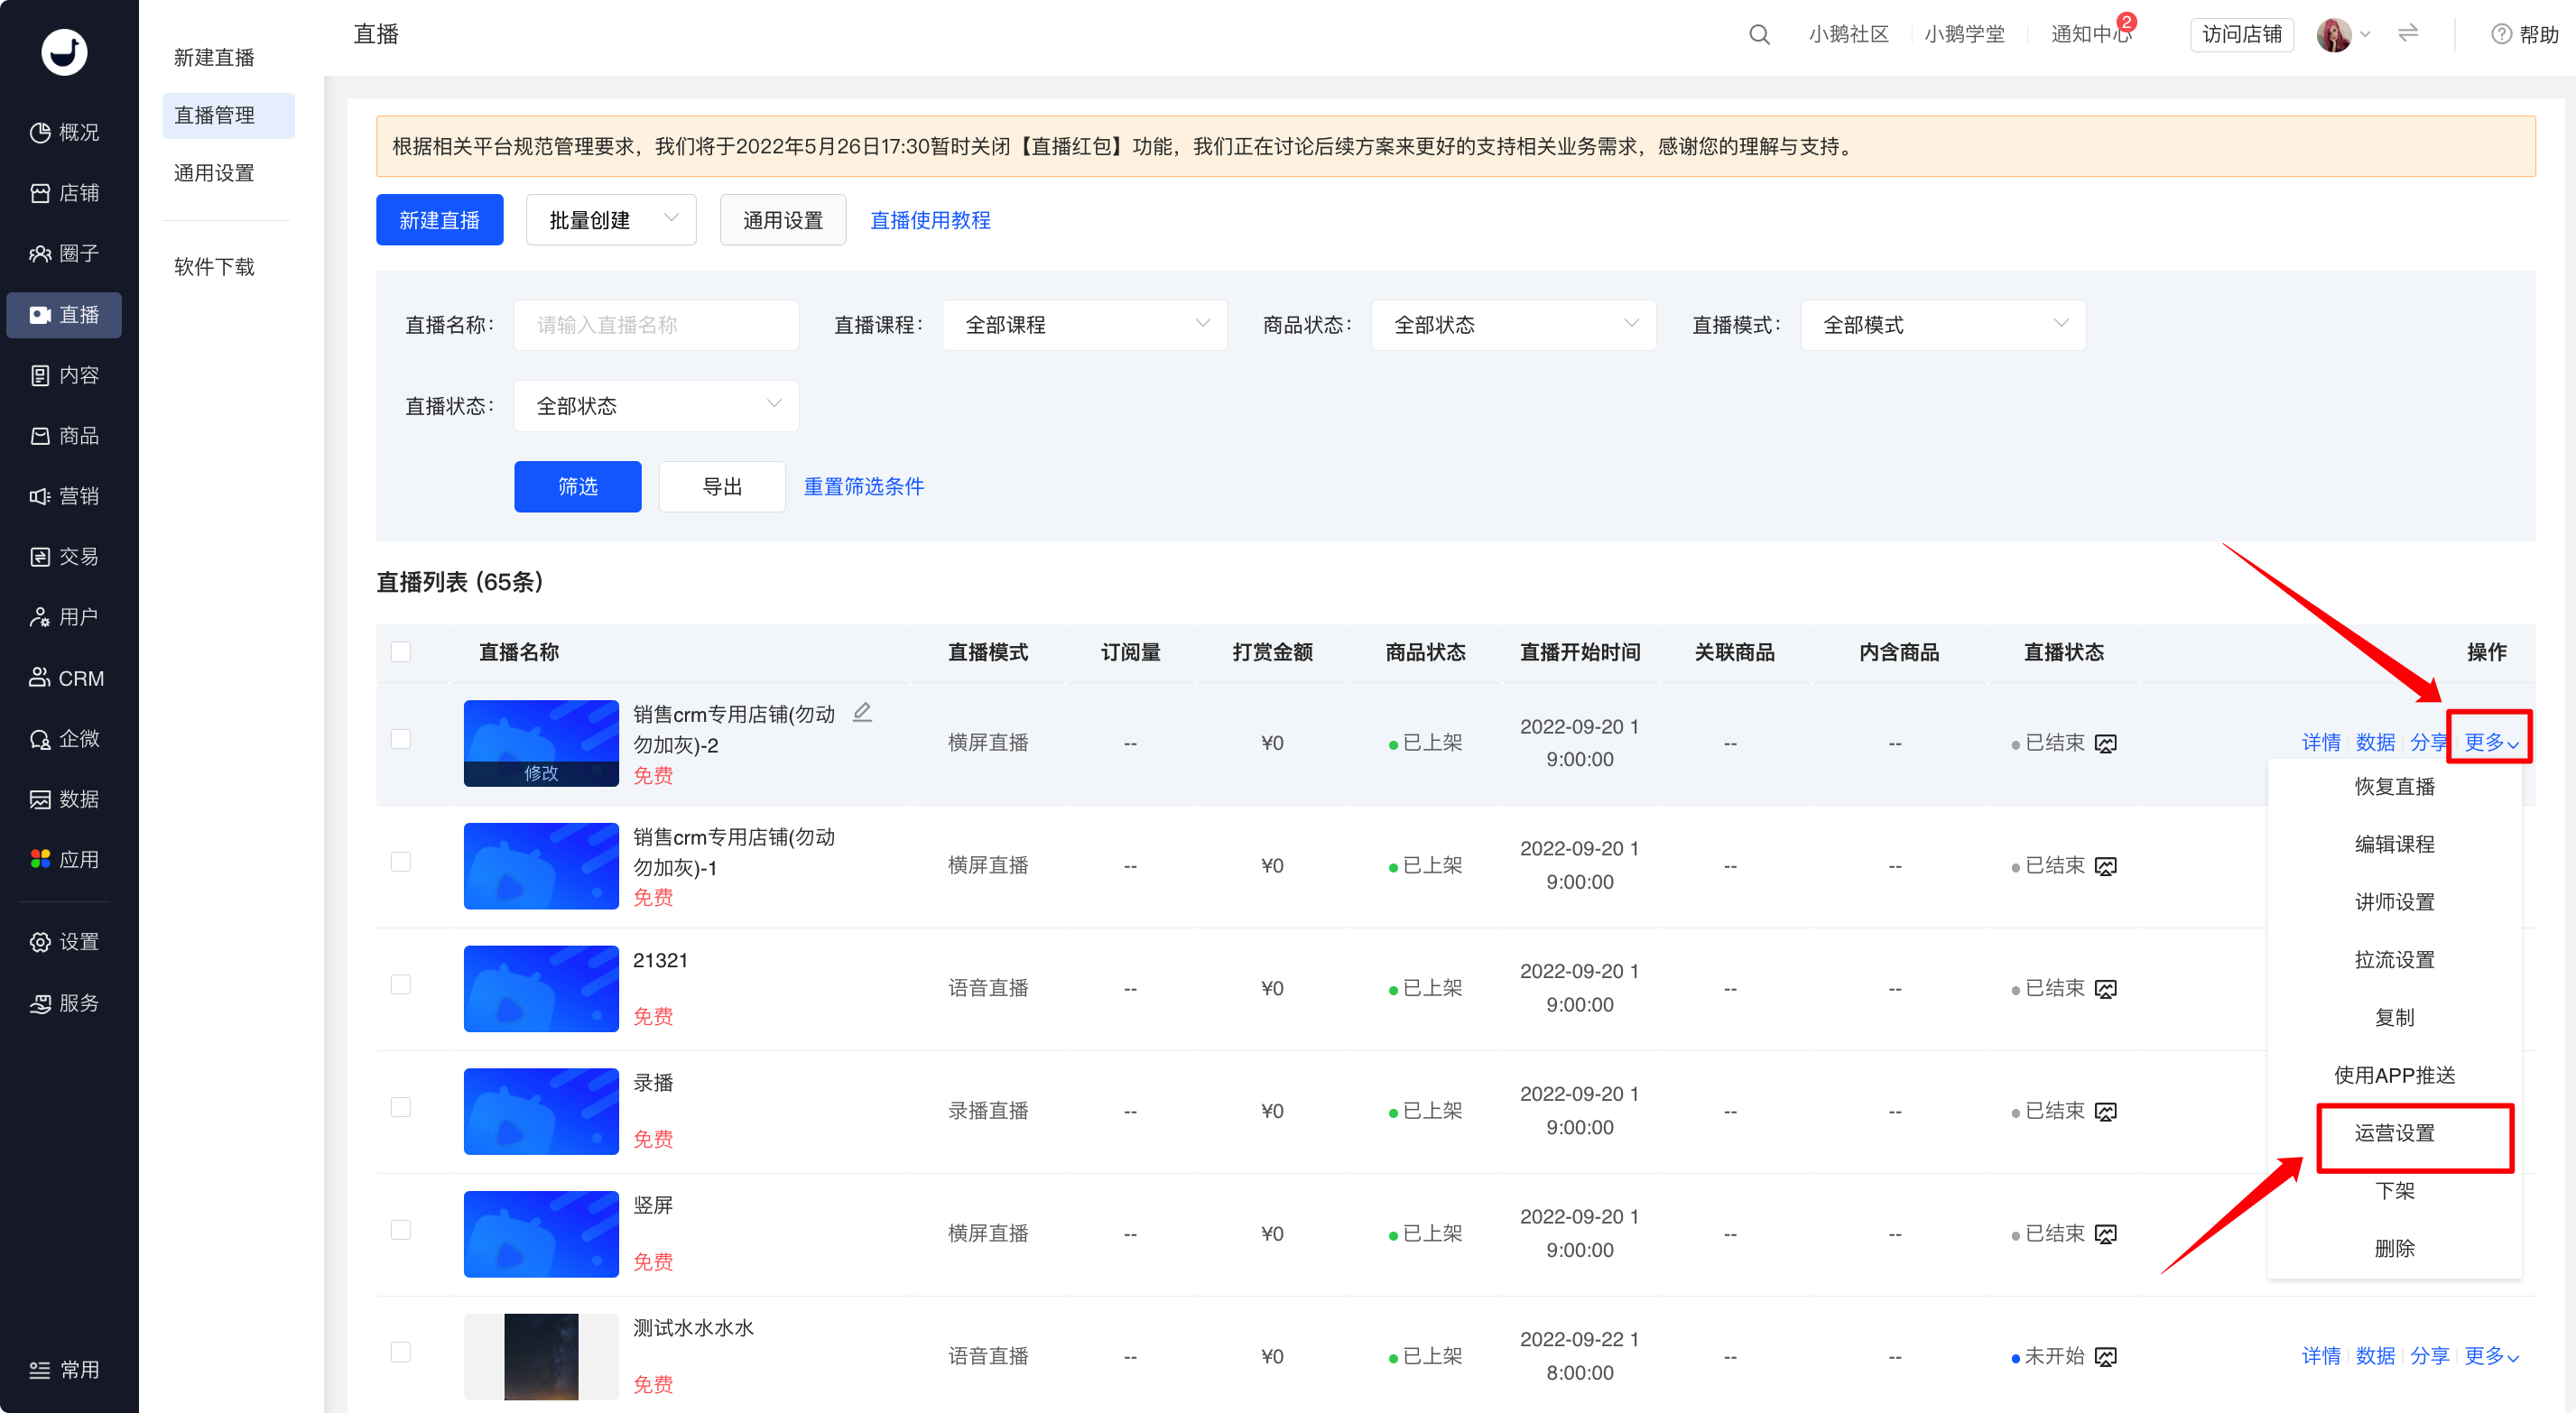Check the box for 测试水水水水 row
The image size is (2576, 1413).
pos(401,1353)
